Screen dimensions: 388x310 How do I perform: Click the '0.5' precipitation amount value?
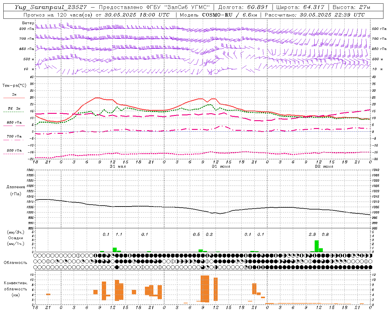pos(196,234)
